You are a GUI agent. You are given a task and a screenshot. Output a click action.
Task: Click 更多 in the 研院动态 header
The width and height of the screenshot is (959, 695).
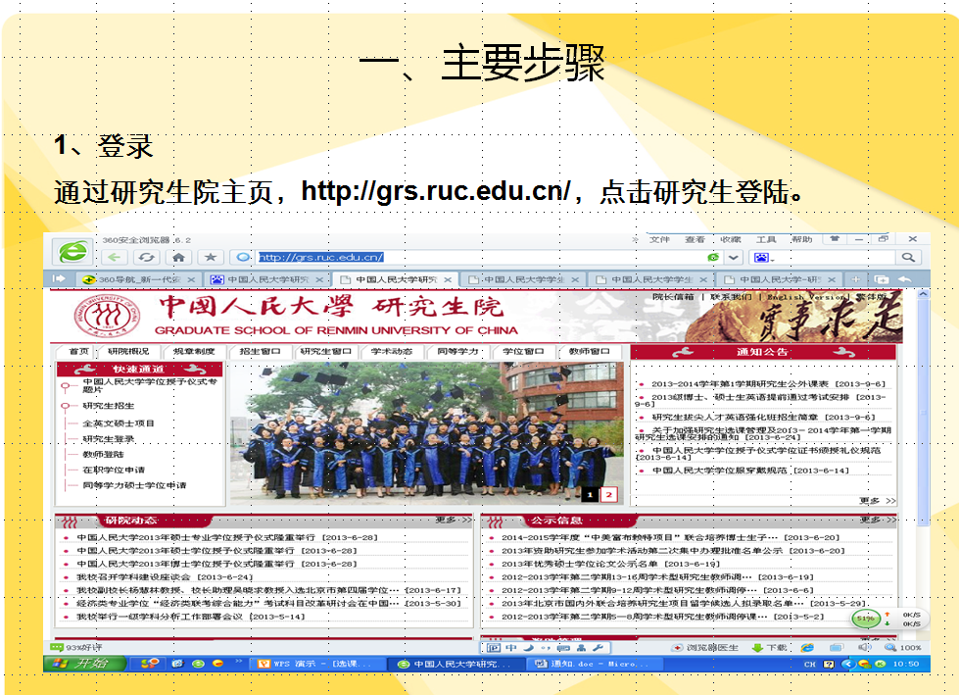[x=454, y=521]
